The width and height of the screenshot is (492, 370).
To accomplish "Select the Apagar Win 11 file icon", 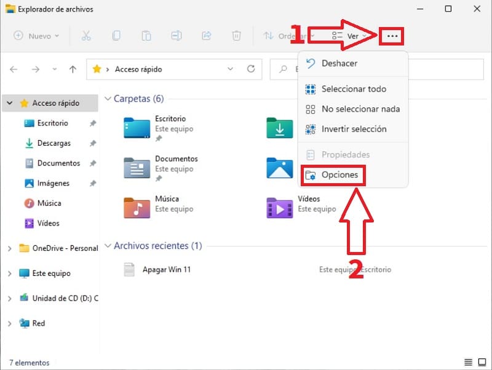I will [x=129, y=270].
